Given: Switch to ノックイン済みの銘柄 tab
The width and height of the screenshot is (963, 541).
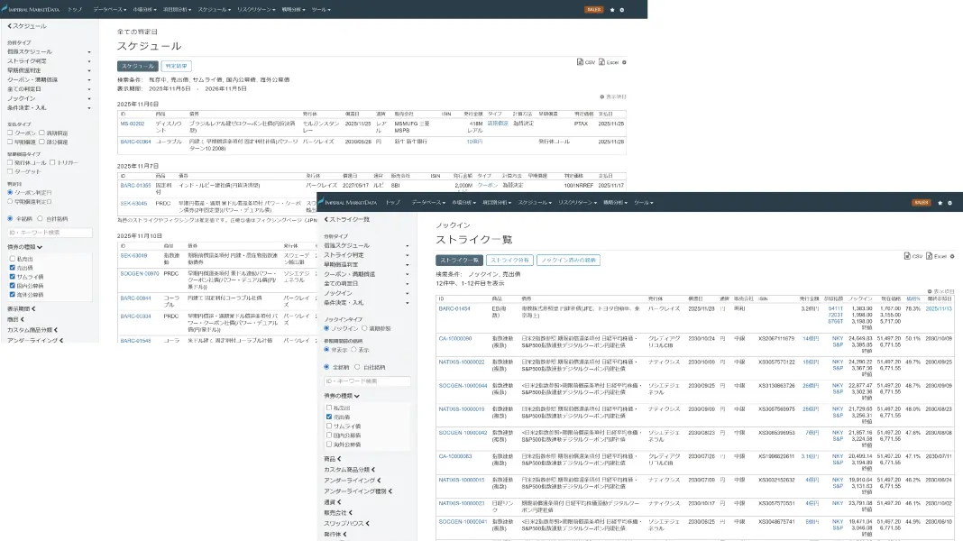Looking at the screenshot, I should pyautogui.click(x=568, y=261).
